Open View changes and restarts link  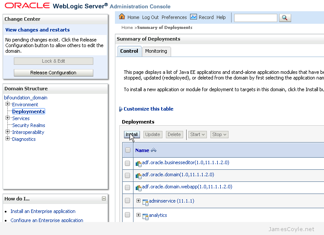(x=38, y=30)
